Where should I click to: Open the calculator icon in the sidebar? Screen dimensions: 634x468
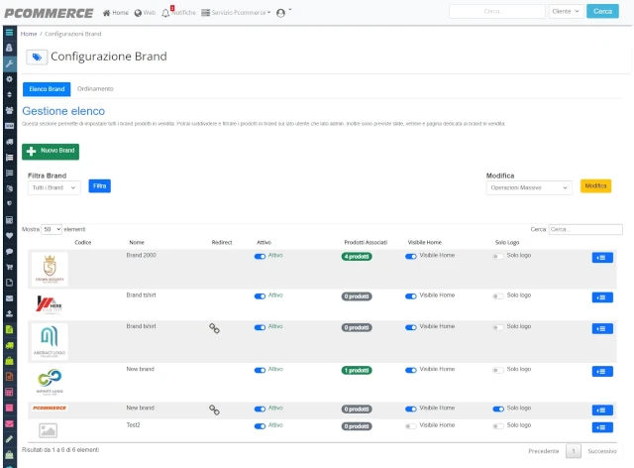[9, 220]
